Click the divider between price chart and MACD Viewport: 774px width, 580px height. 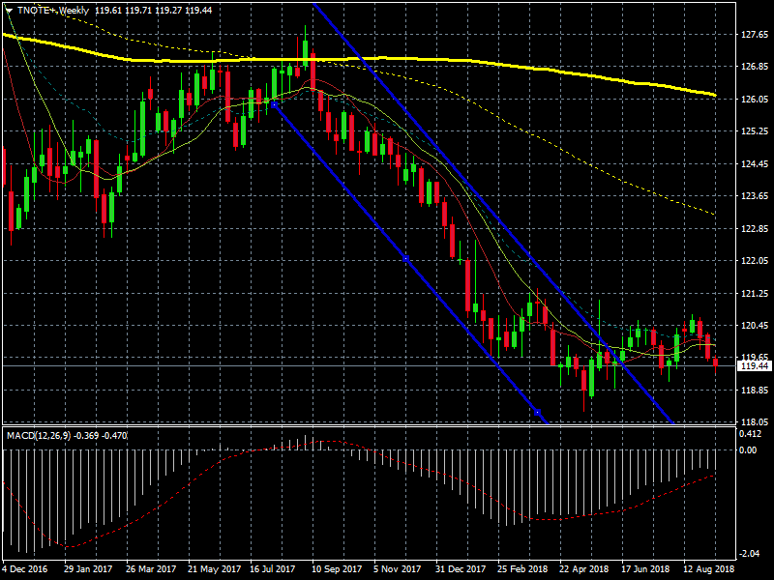368,425
